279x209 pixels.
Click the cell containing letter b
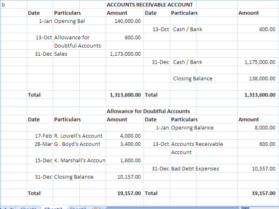tap(3, 4)
